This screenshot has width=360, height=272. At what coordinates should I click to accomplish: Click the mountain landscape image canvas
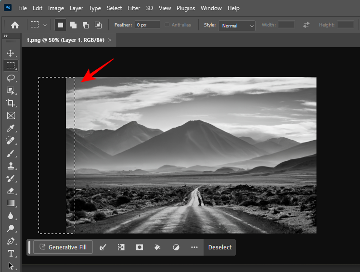click(191, 155)
